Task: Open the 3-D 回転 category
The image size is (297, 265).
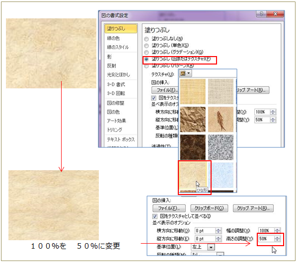Action: point(116,93)
